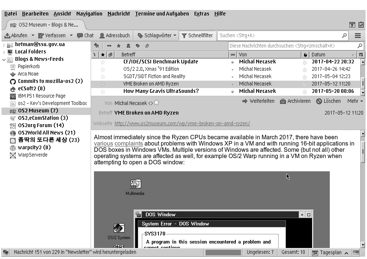Open the Adressbuch
This screenshot has width=367, height=259.
coord(115,36)
